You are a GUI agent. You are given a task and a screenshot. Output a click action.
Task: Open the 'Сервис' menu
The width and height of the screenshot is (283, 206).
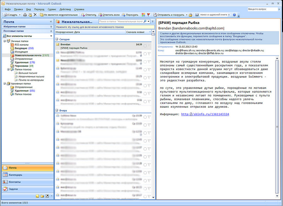[x=52, y=8]
